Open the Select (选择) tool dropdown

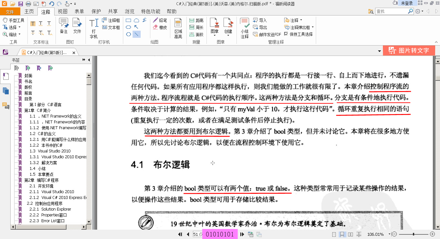tap(19, 27)
